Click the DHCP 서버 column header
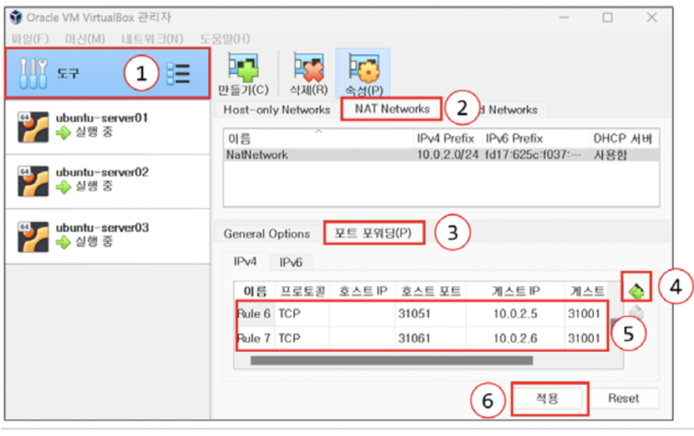 [624, 138]
